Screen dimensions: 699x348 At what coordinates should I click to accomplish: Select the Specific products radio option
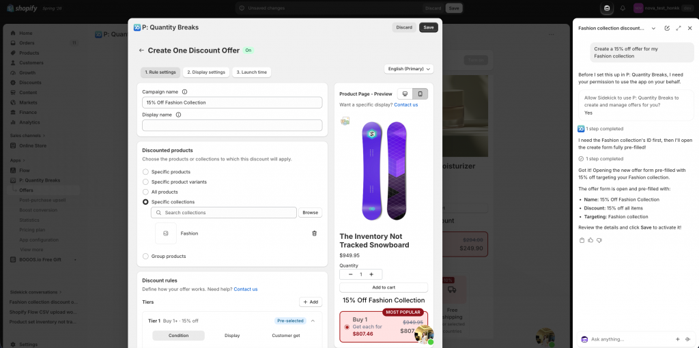click(145, 171)
